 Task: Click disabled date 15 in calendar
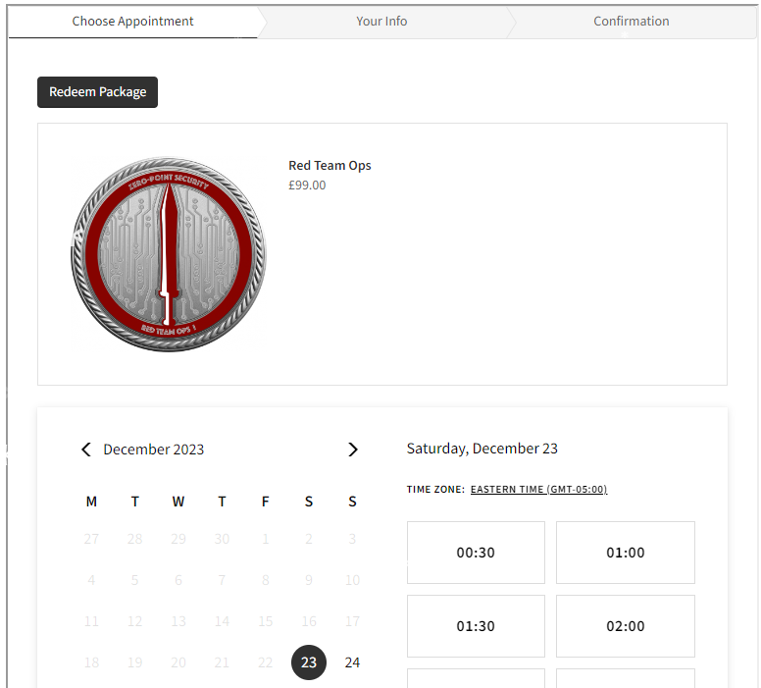[x=265, y=621]
